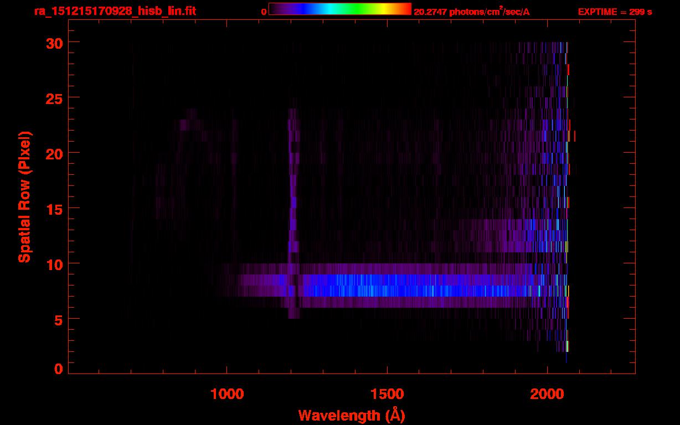Image resolution: width=680 pixels, height=425 pixels.
Task: Click the 2000 wavelength tick label
Action: click(547, 393)
